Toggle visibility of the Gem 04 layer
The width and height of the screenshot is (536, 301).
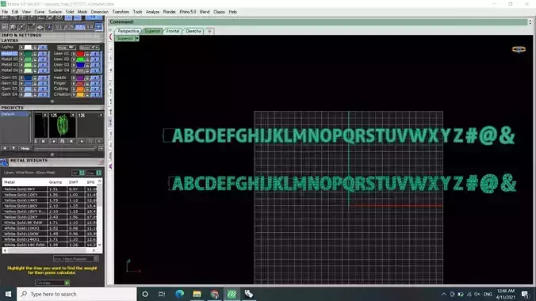coord(43,94)
